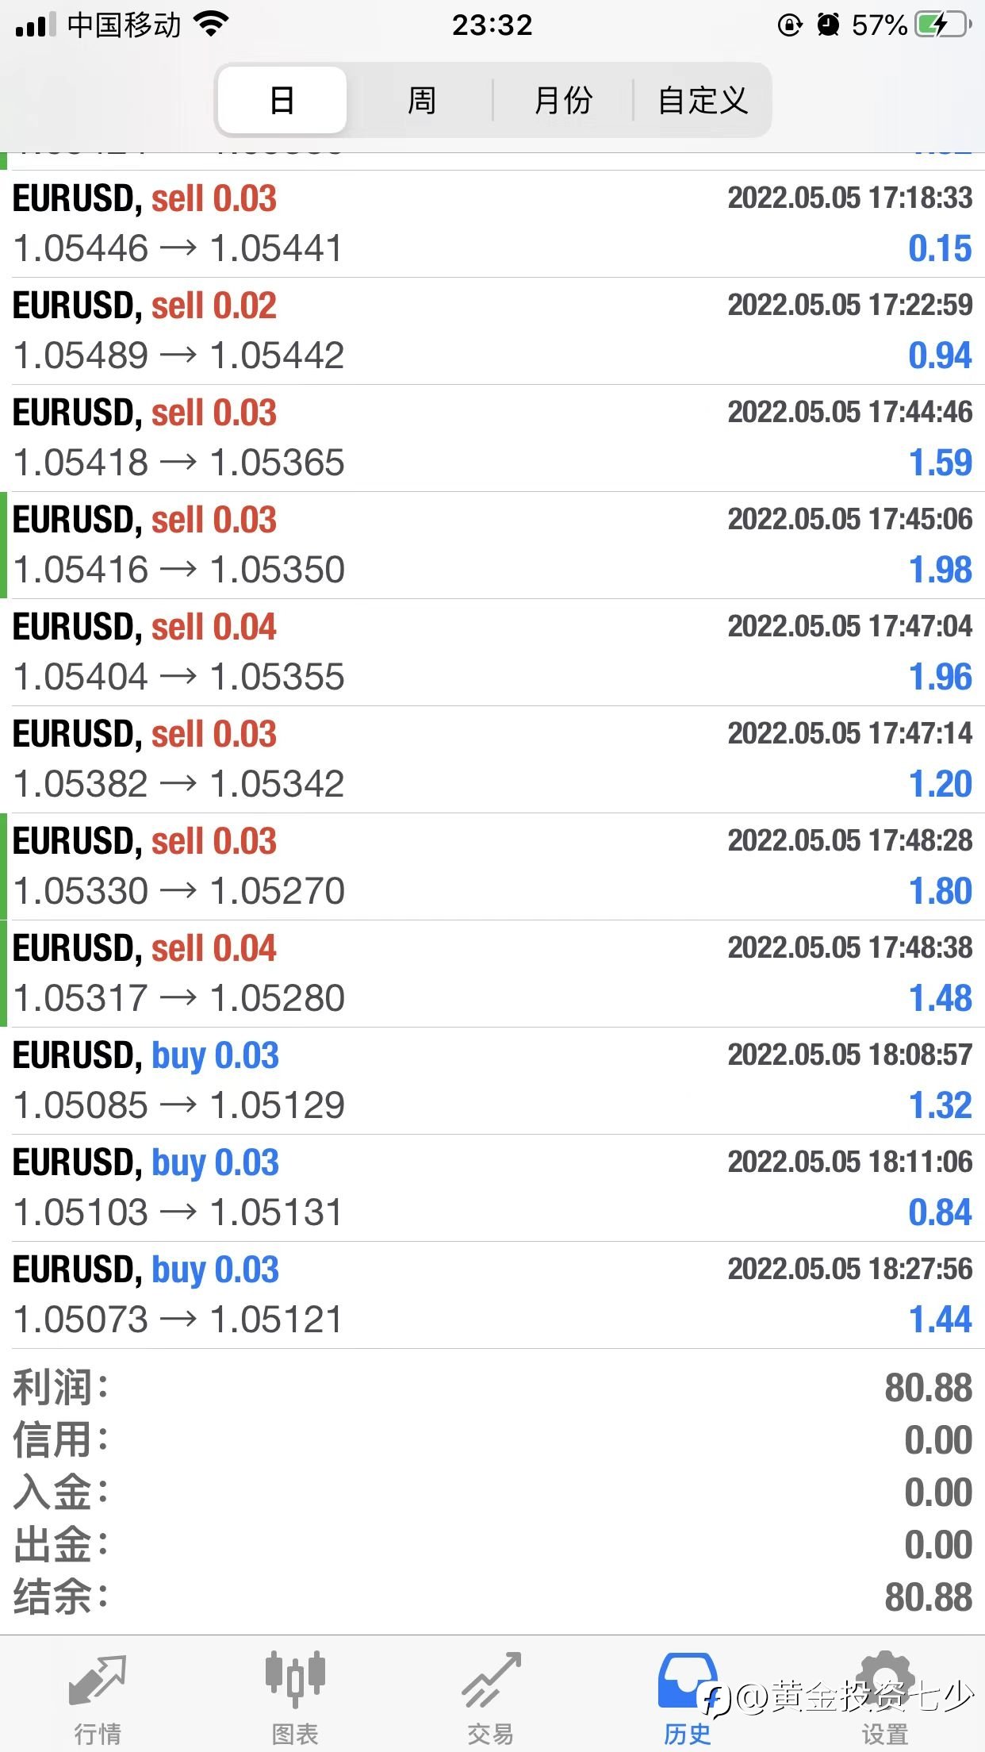Viewport: 985px width, 1752px height.
Task: Choose the 自定义 custom period
Action: point(702,100)
